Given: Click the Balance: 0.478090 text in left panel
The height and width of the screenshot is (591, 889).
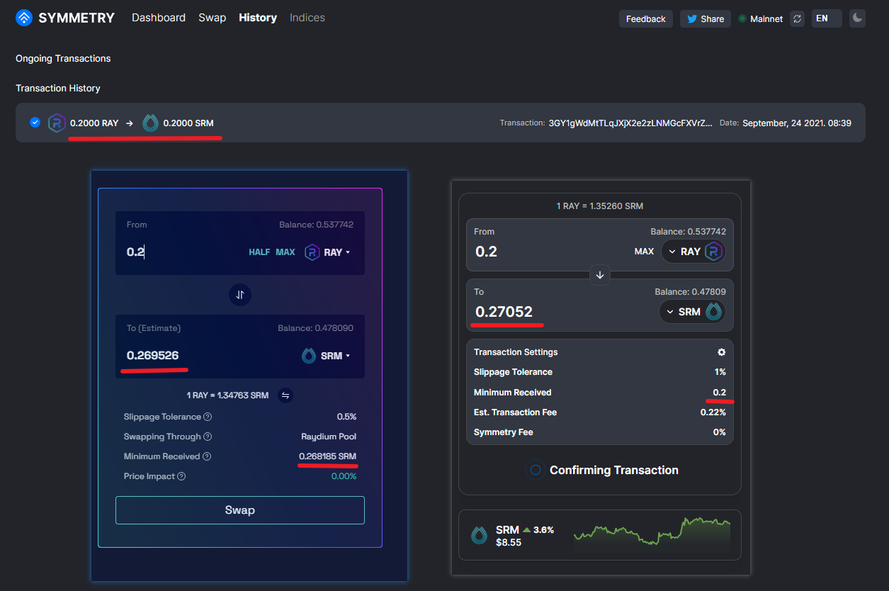Looking at the screenshot, I should 315,328.
